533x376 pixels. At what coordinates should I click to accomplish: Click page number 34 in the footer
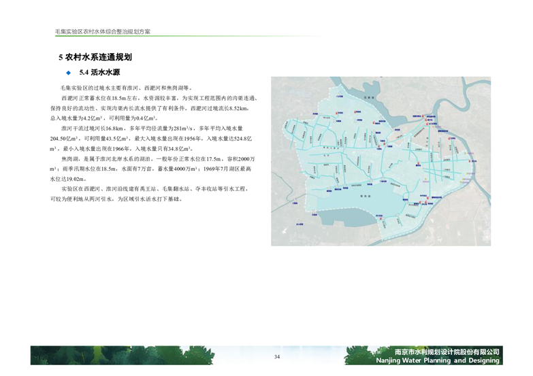point(277,358)
